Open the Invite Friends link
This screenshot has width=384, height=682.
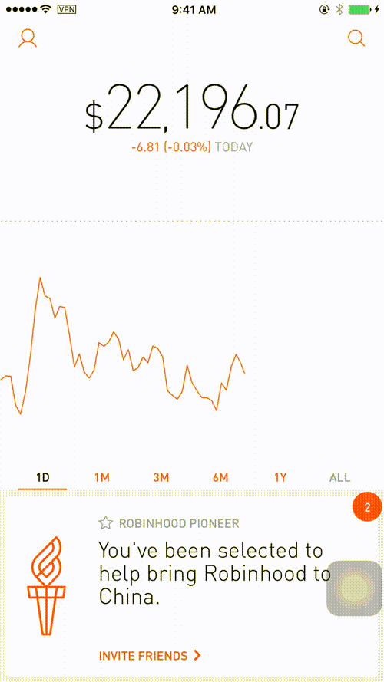[x=144, y=656]
